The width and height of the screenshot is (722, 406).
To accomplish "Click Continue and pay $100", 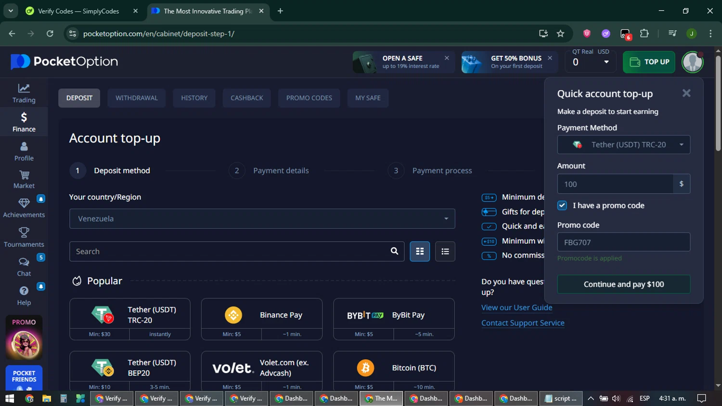I will point(623,284).
